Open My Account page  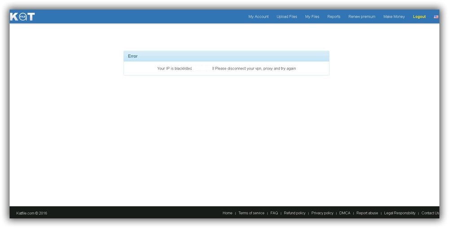click(258, 17)
